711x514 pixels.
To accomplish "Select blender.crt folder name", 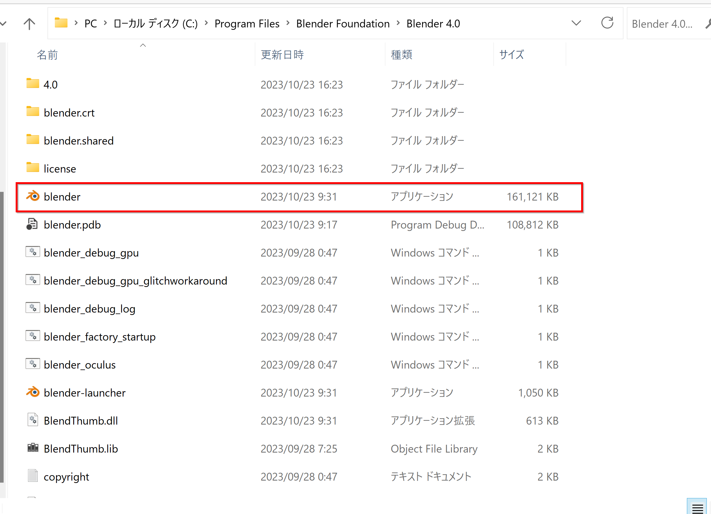I will click(69, 113).
